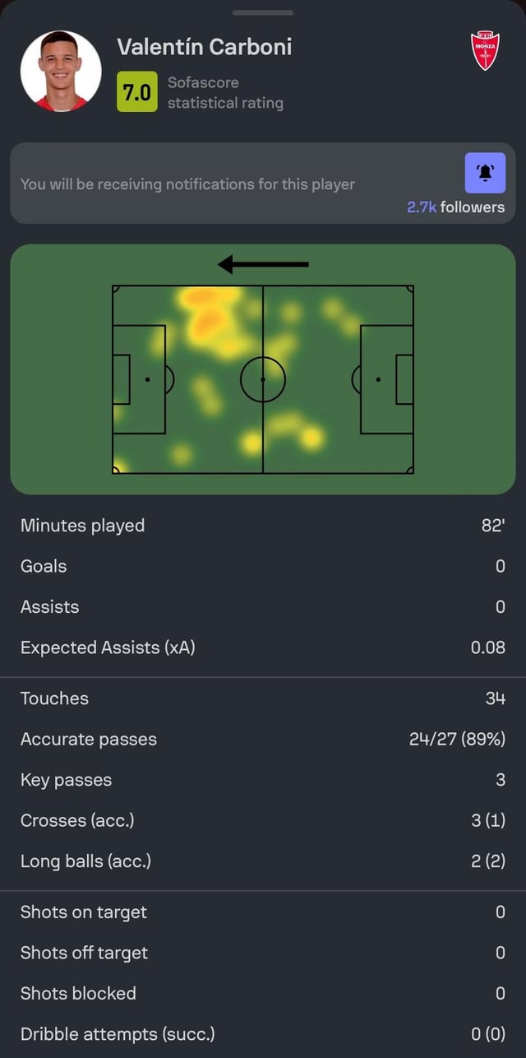Select the Crosses (acc.) row
This screenshot has width=526, height=1058.
(x=263, y=820)
